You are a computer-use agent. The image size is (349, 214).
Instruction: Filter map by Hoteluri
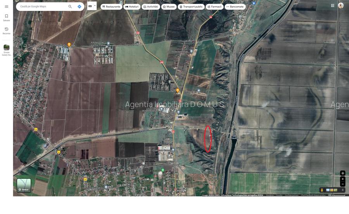pos(132,7)
